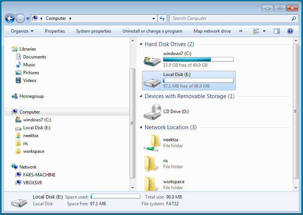Open the Organize menu
Viewport: 303px width, 215px height.
[x=22, y=31]
